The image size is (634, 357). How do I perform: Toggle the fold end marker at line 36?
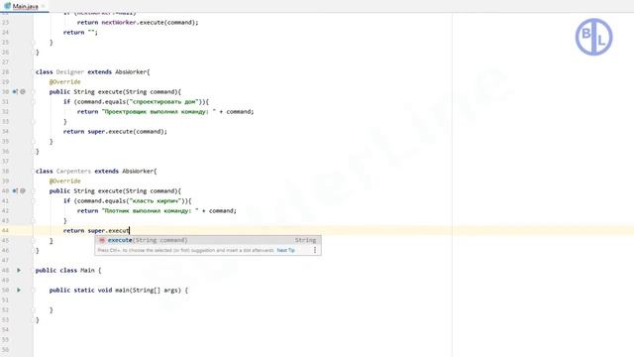(x=34, y=152)
